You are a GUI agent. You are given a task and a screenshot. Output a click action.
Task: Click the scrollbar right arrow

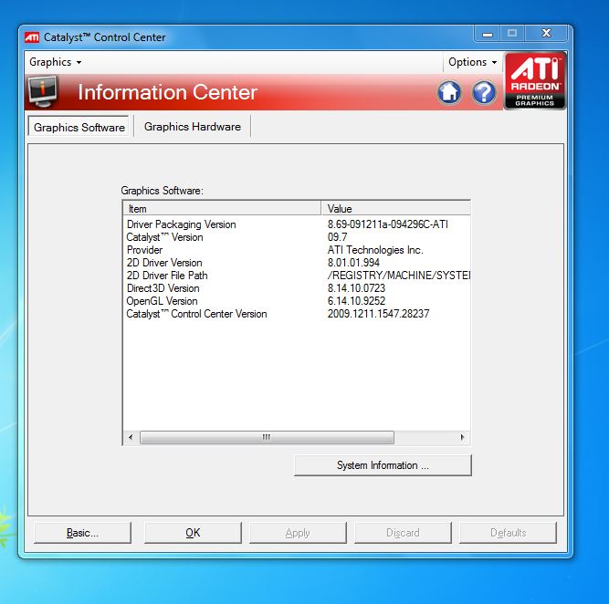(x=462, y=437)
